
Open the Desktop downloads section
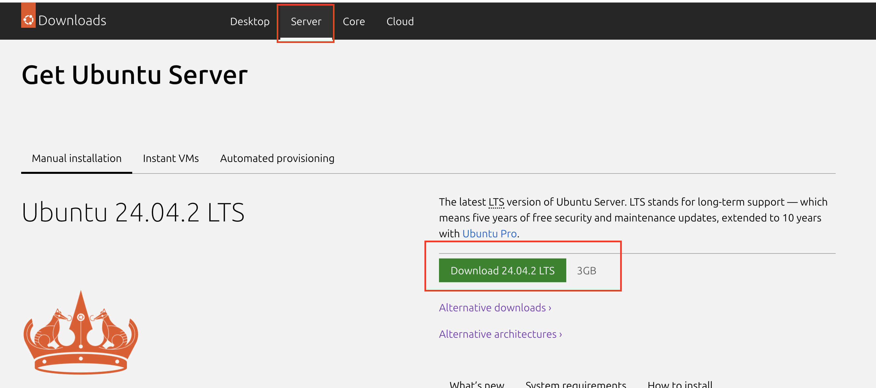point(250,21)
